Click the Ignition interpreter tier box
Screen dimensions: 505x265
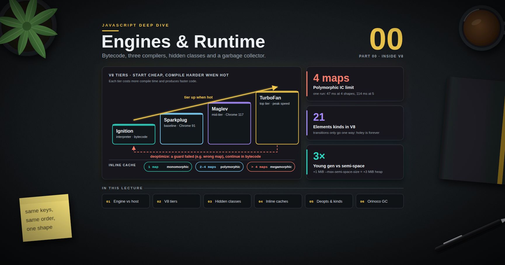click(x=134, y=134)
